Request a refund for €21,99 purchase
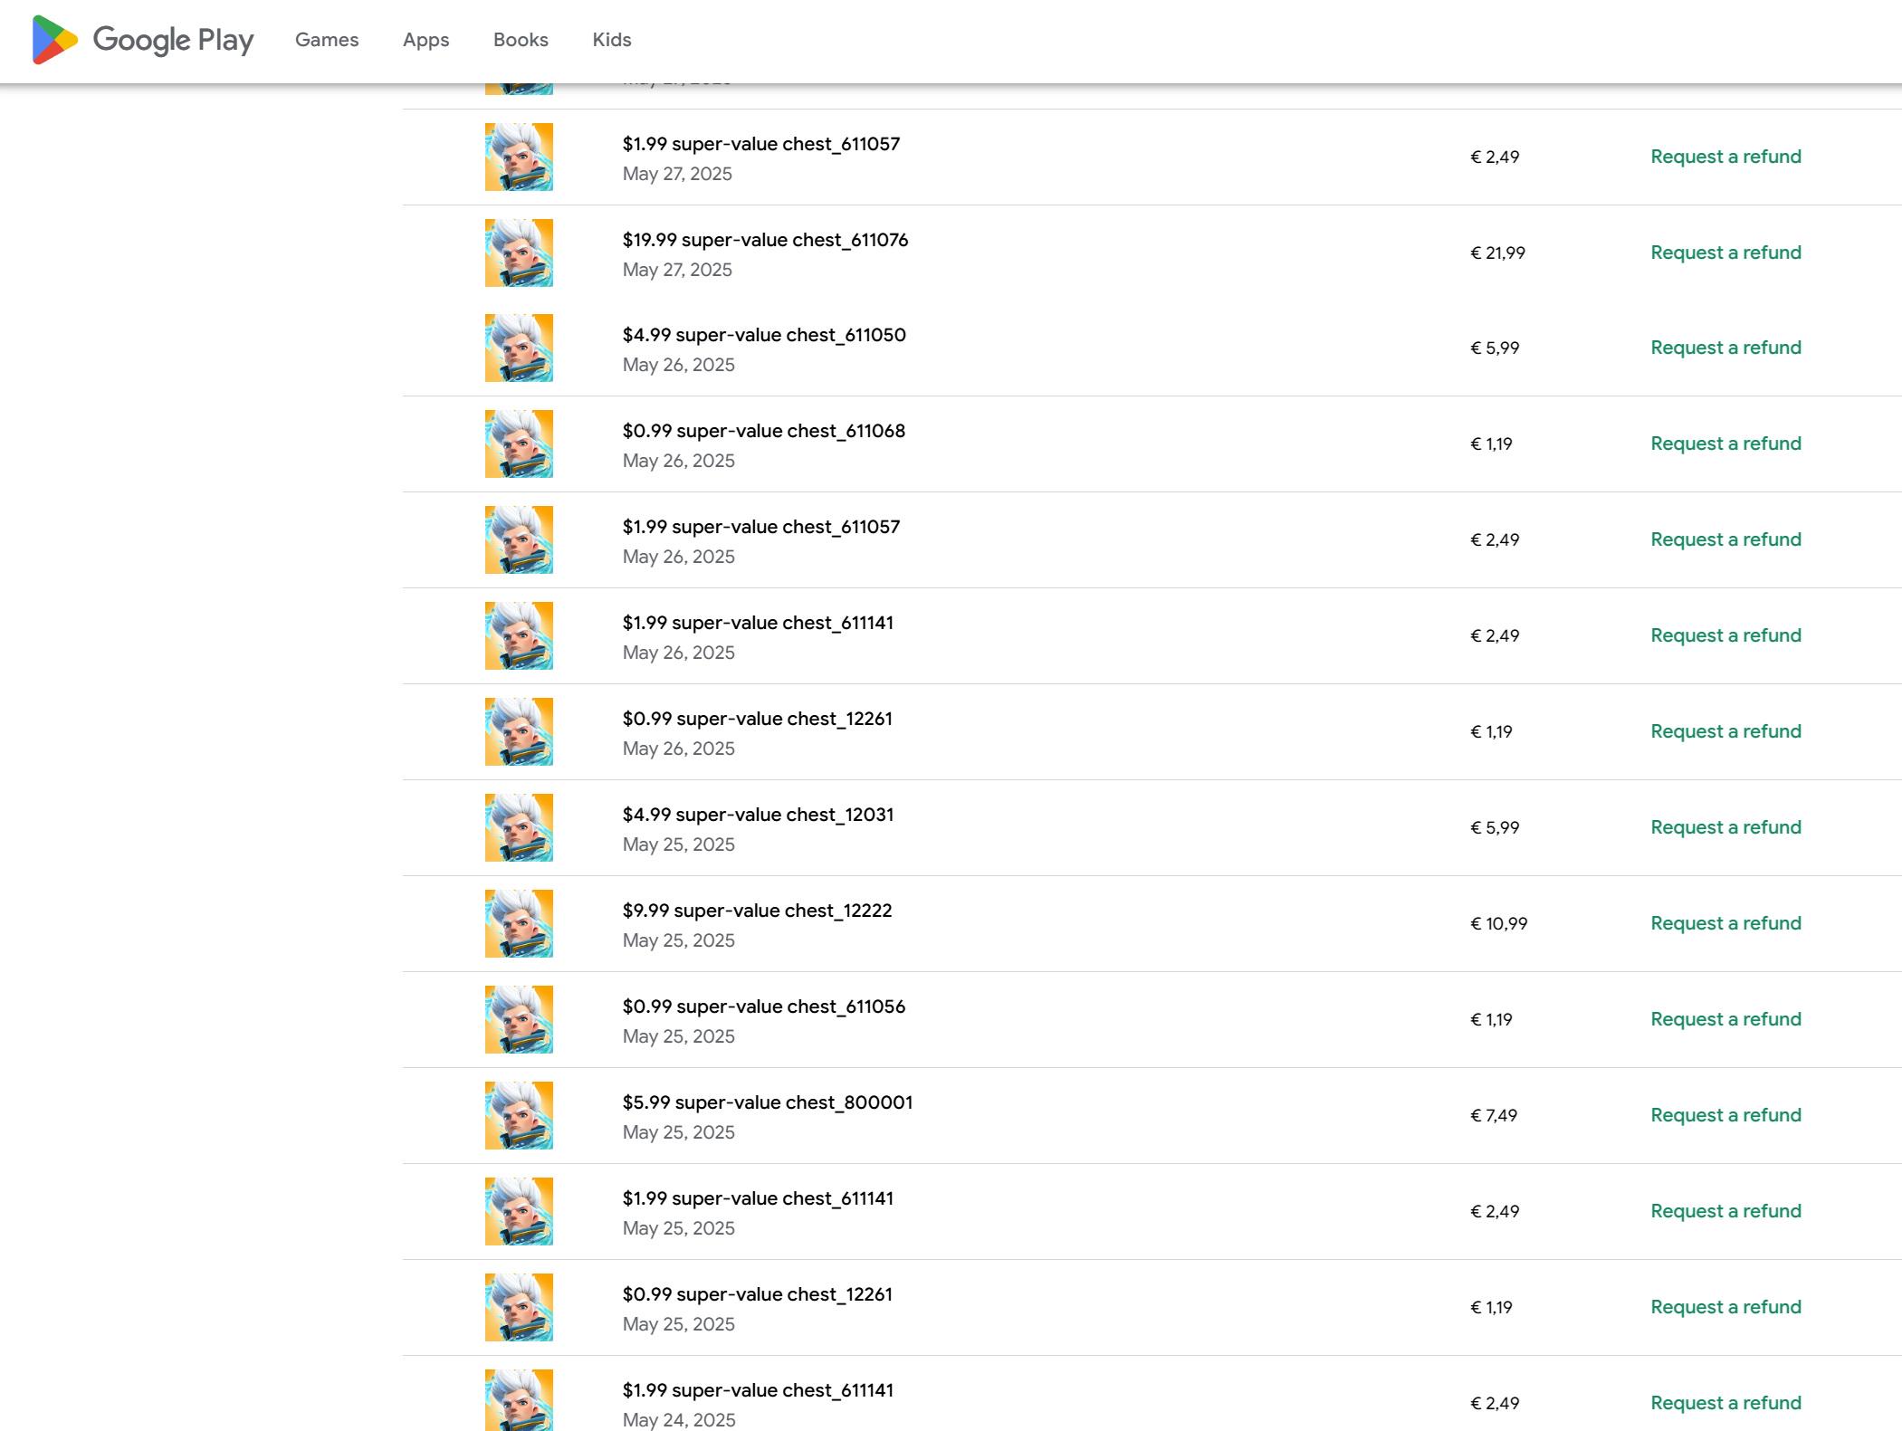Image resolution: width=1902 pixels, height=1431 pixels. pos(1725,253)
